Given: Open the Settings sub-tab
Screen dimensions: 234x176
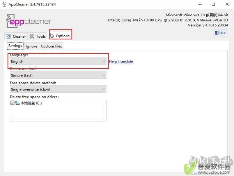Looking at the screenshot, I should tap(15, 46).
